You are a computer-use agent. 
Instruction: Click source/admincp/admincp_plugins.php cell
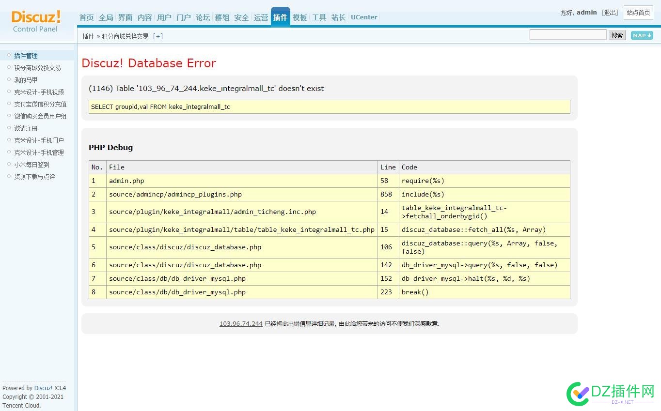pyautogui.click(x=242, y=194)
